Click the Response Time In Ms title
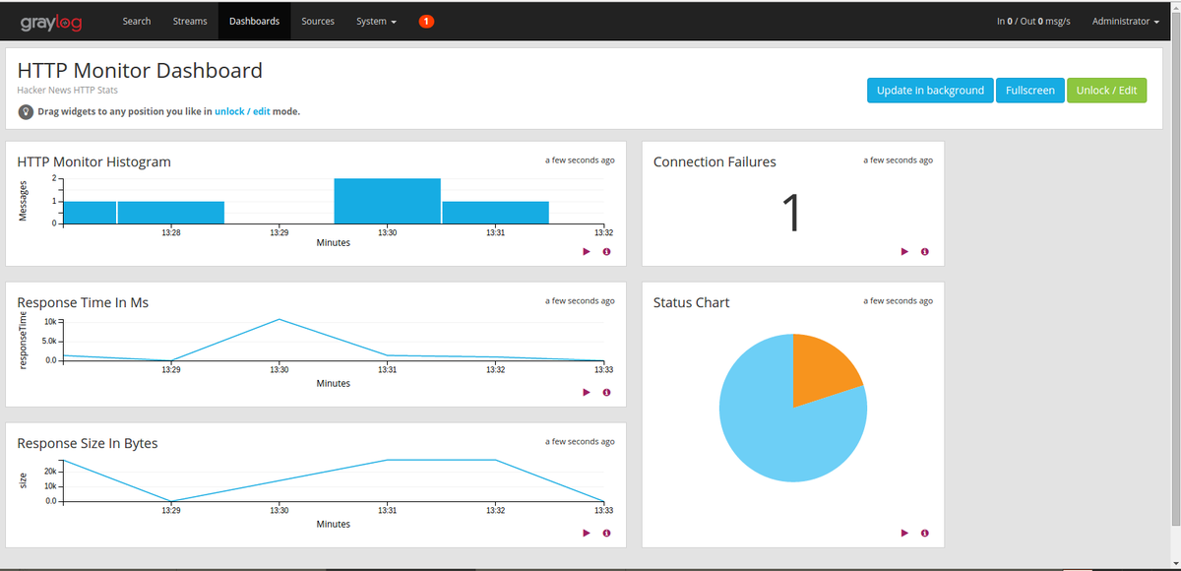 click(x=83, y=302)
